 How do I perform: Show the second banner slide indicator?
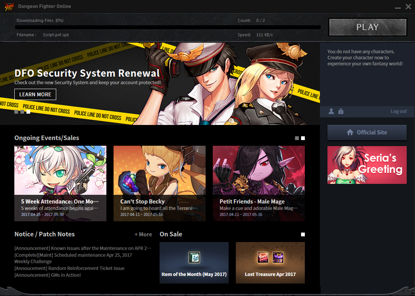coord(22,112)
